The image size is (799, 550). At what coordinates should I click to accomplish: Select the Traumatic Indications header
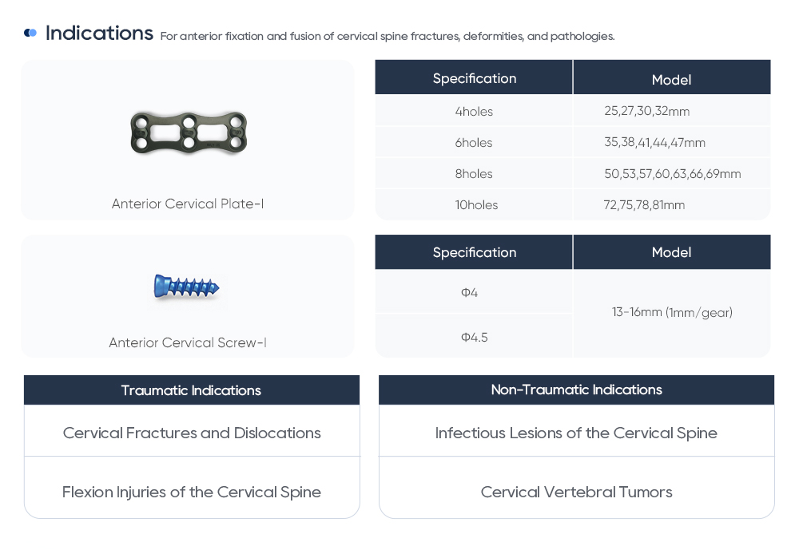tap(191, 390)
